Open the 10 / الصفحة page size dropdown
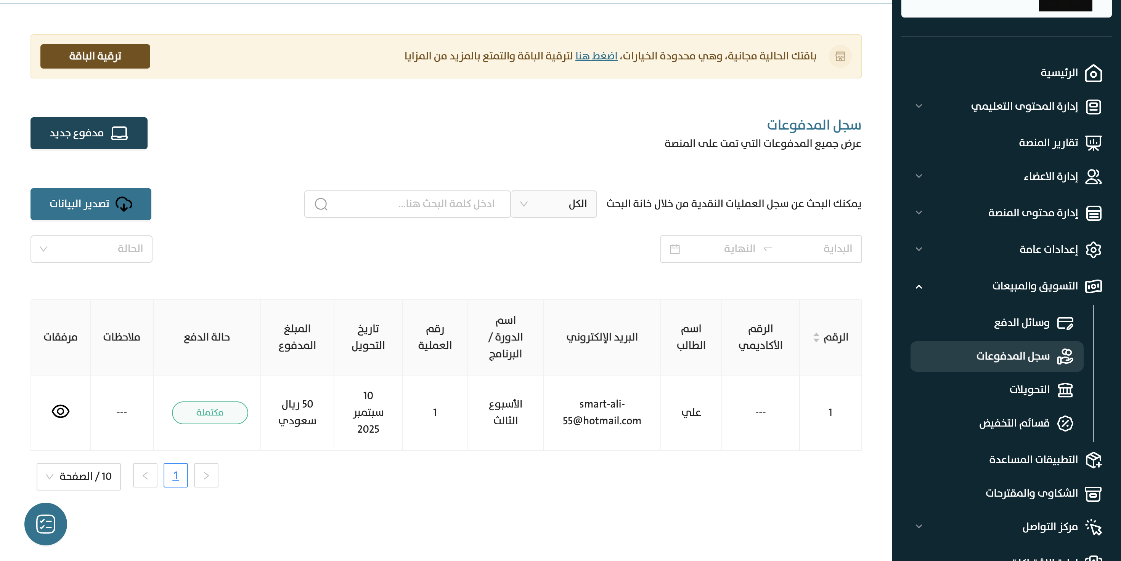The image size is (1121, 561). [79, 476]
